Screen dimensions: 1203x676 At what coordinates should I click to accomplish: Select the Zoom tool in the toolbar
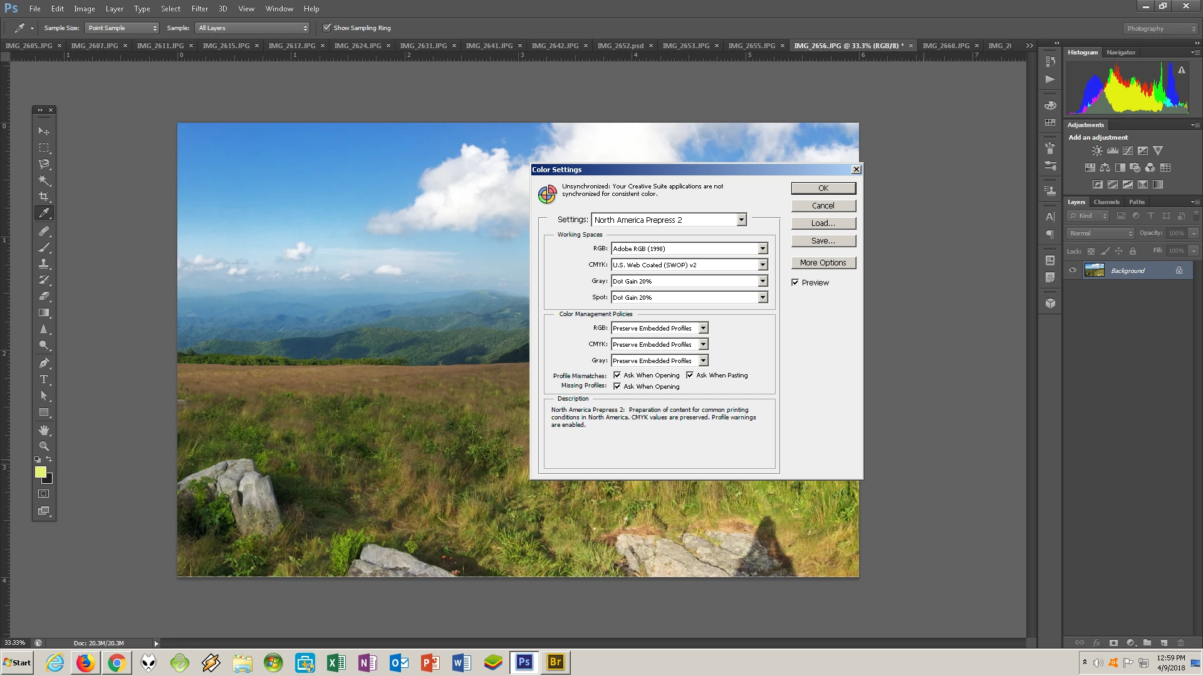(x=44, y=446)
